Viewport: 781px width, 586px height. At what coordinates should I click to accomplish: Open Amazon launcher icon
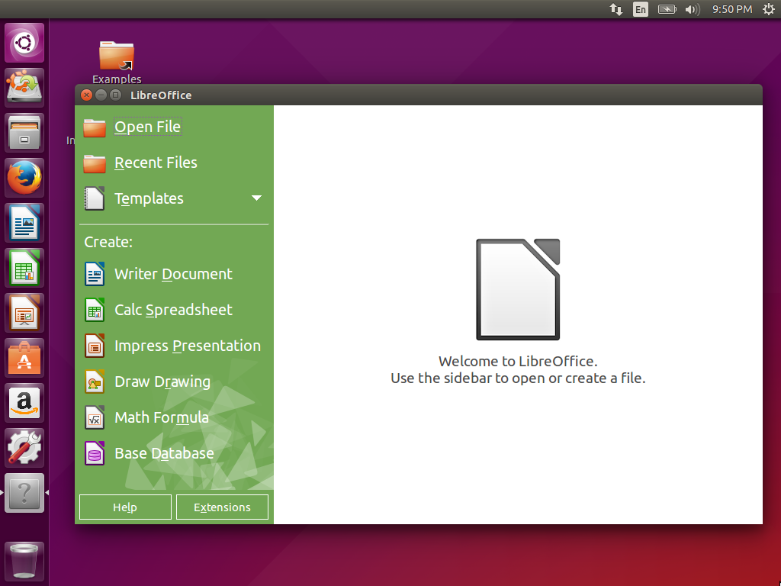coord(24,403)
